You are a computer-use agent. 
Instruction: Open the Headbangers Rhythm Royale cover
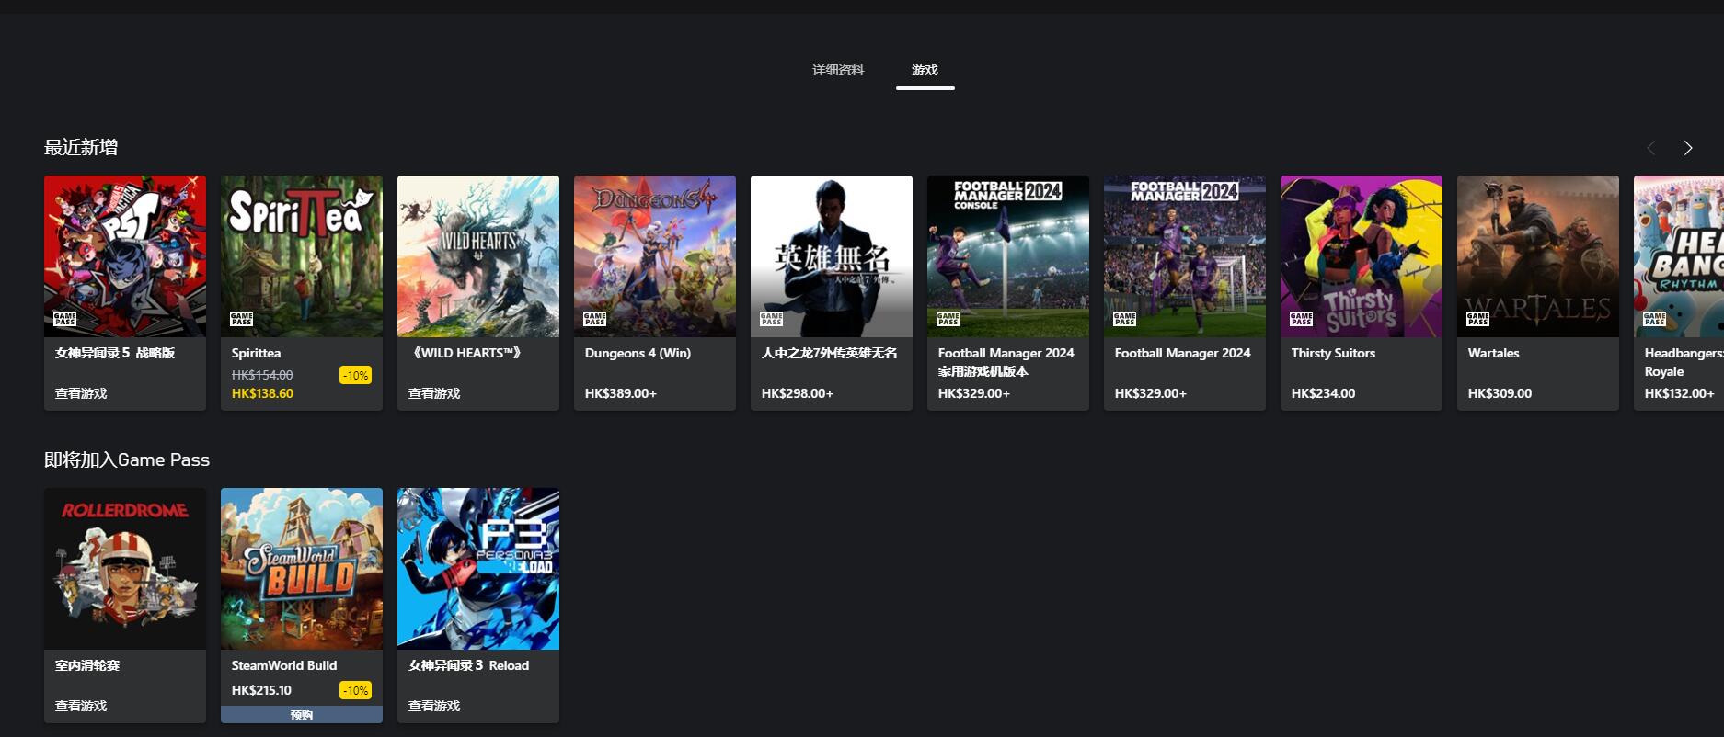point(1679,256)
